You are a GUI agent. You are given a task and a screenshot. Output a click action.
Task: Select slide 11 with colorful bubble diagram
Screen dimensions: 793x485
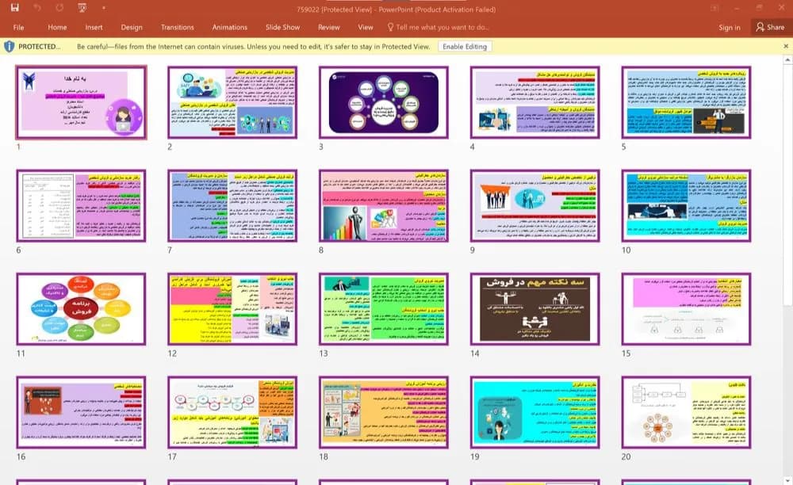(81, 309)
